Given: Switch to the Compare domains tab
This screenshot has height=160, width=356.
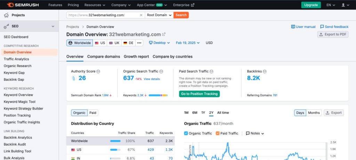Looking at the screenshot, I should pyautogui.click(x=104, y=57).
